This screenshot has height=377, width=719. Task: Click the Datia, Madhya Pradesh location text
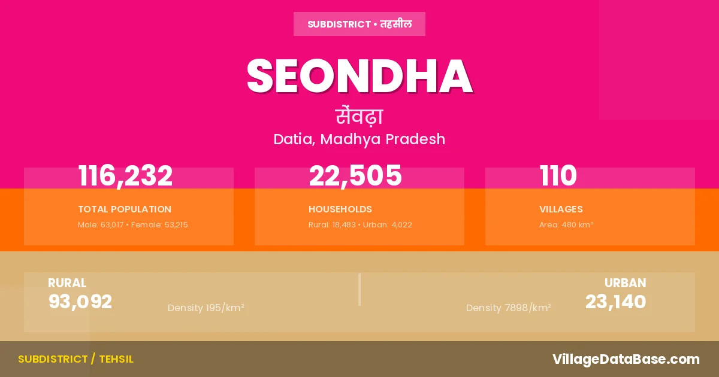tap(359, 139)
